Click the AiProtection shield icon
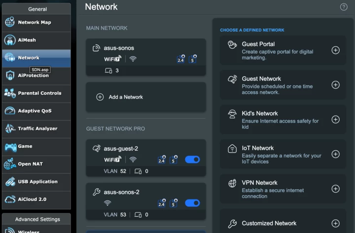This screenshot has width=355, height=233. click(10, 75)
